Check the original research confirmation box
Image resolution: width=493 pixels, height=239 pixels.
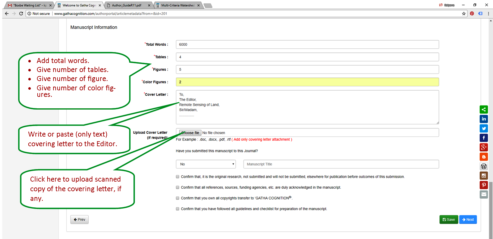pos(178,177)
